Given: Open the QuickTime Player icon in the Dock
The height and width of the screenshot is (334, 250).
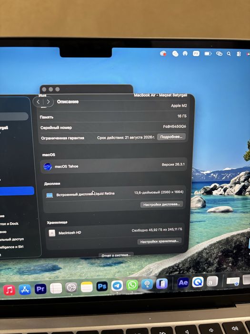Looking at the screenshot, I should (198, 282).
